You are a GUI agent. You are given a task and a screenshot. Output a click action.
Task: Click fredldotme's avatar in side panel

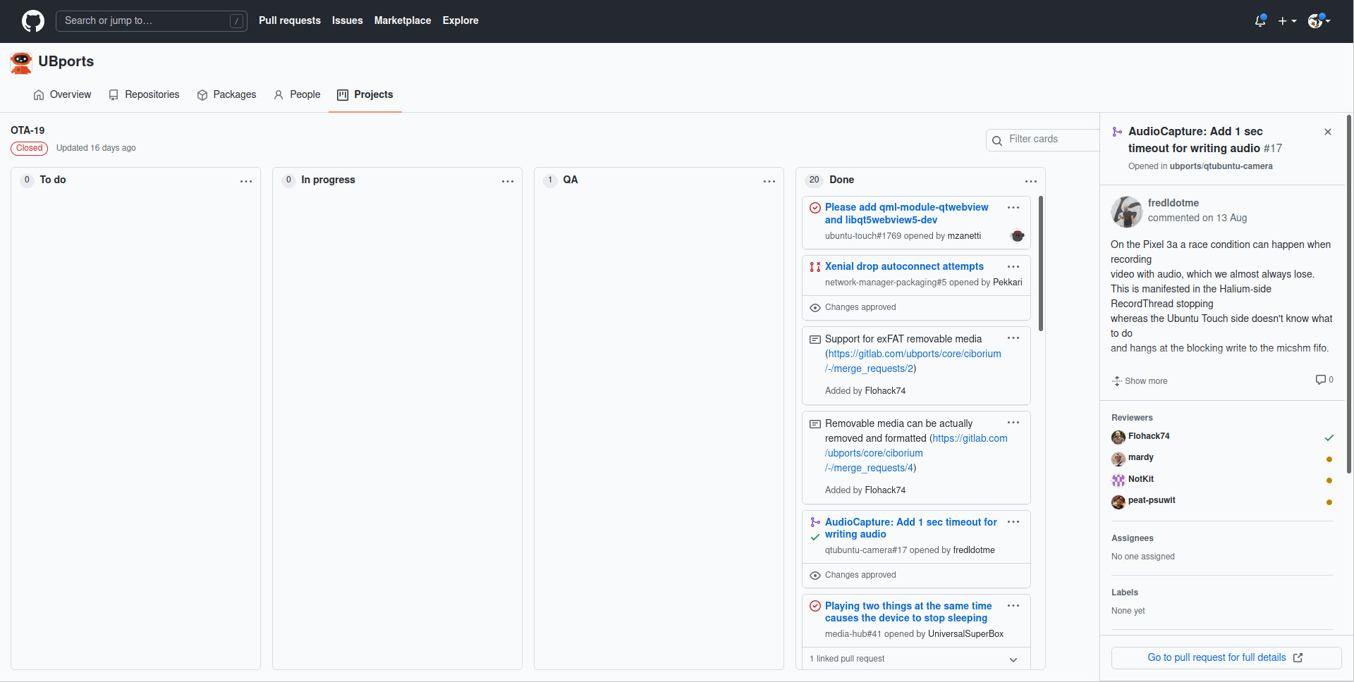[1126, 211]
